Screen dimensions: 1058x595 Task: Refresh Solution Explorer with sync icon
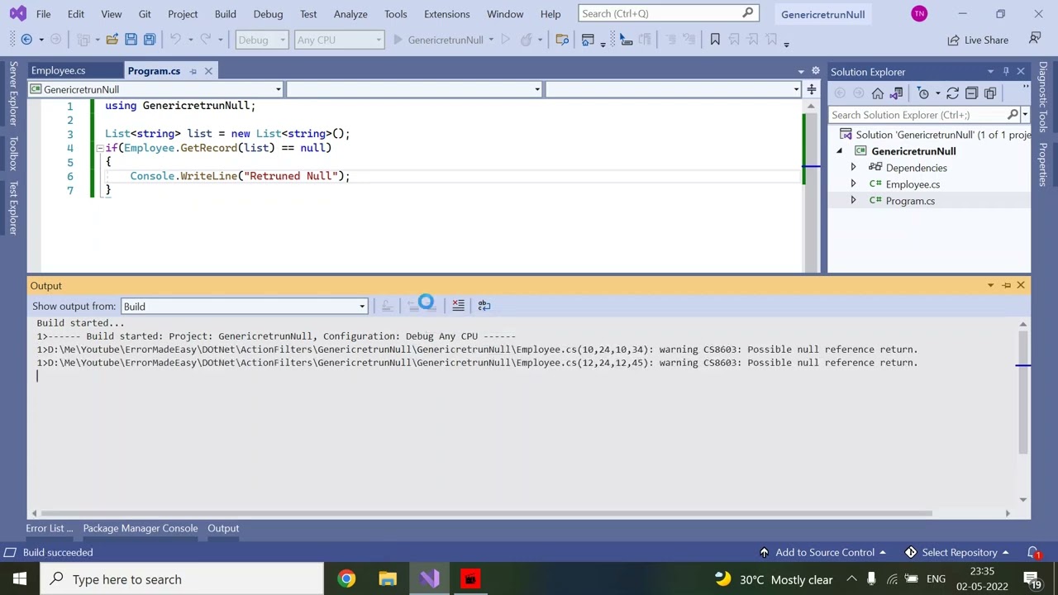coord(952,93)
